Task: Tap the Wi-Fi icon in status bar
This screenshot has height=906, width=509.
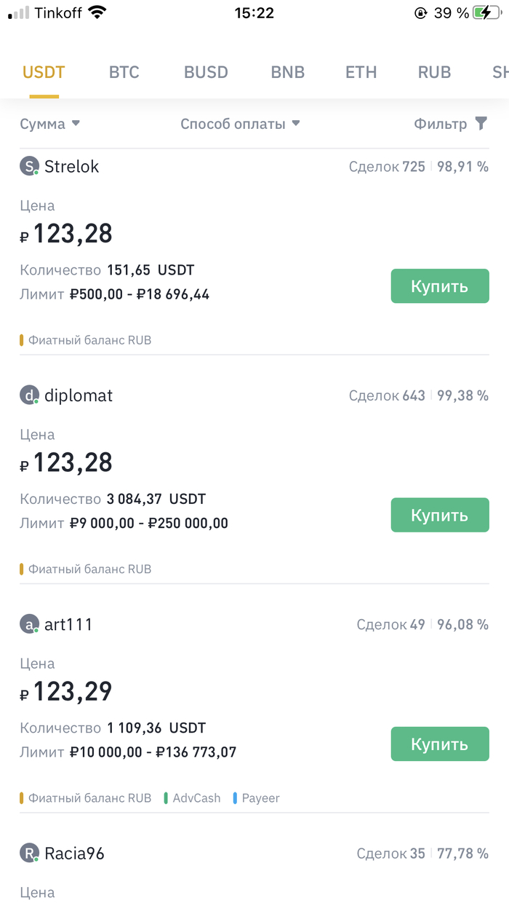Action: [x=97, y=12]
